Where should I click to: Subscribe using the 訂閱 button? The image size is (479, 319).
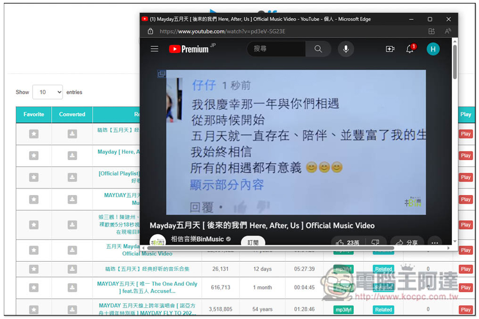(x=253, y=242)
